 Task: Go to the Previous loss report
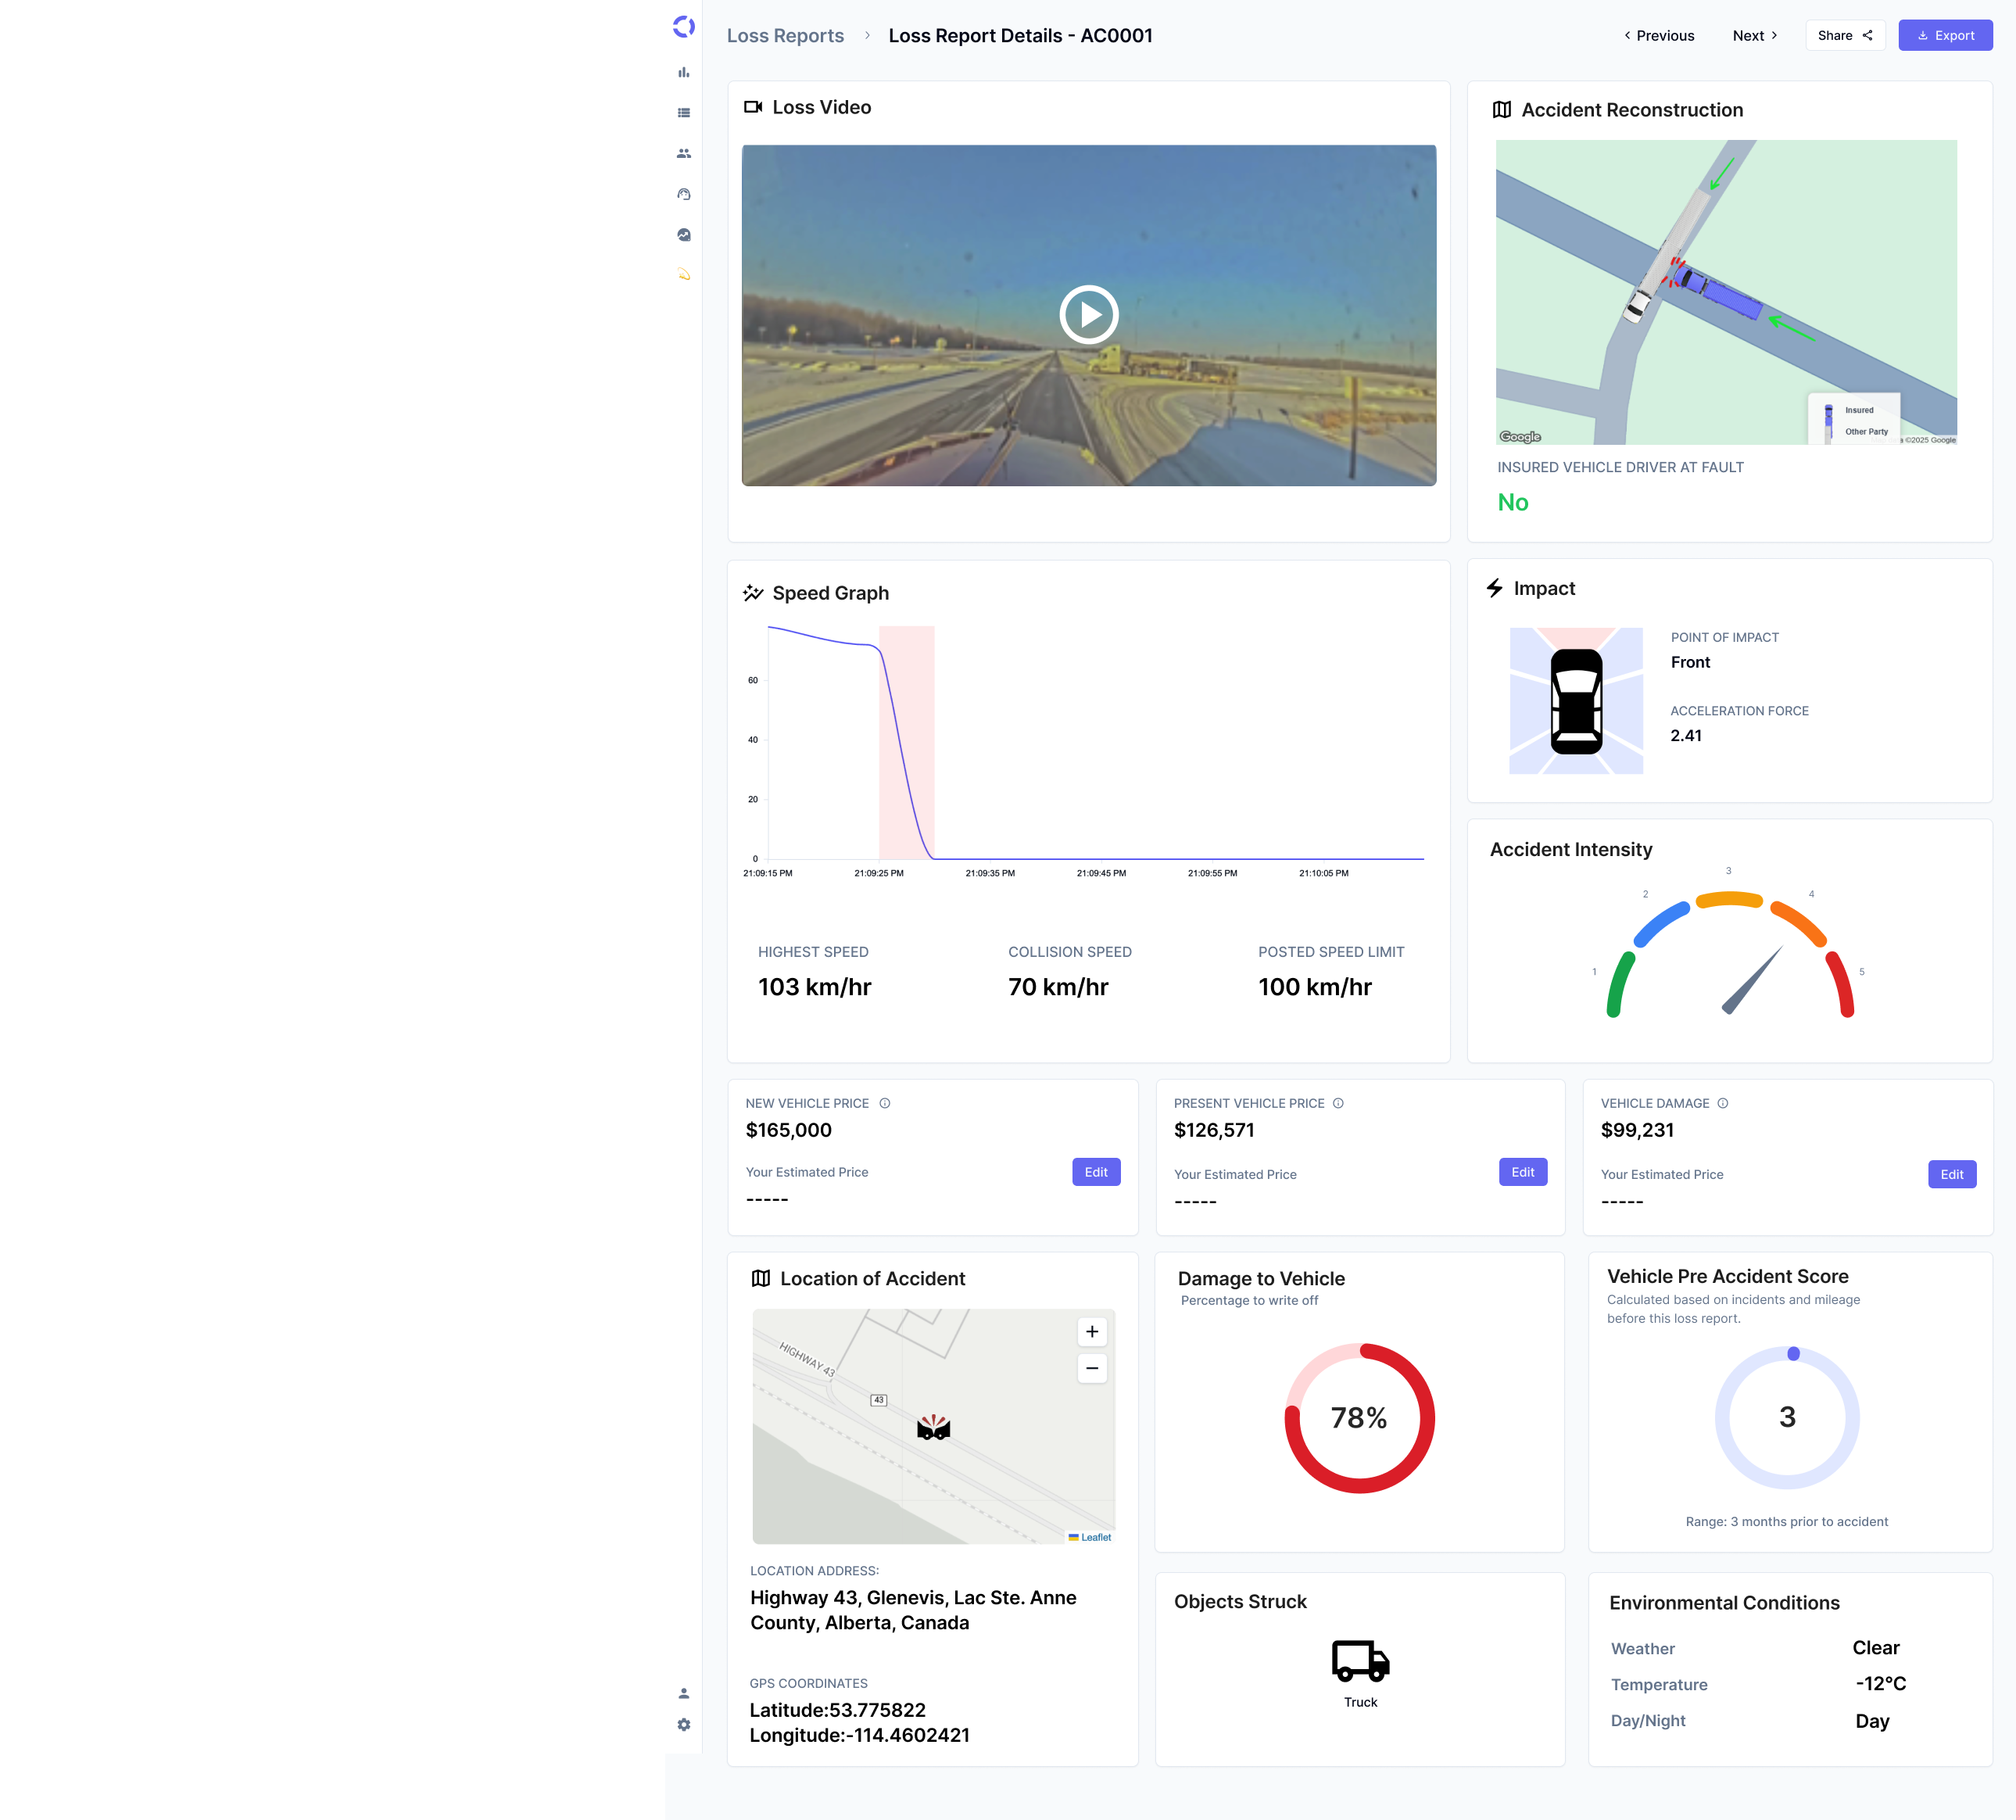(x=1659, y=36)
